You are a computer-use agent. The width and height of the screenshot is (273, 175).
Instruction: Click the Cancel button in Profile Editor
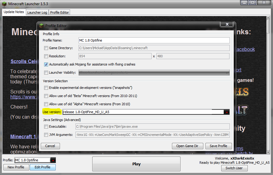pyautogui.click(x=50, y=146)
